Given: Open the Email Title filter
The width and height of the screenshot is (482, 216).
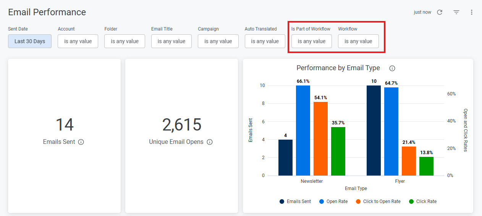Looking at the screenshot, I should tap(171, 41).
